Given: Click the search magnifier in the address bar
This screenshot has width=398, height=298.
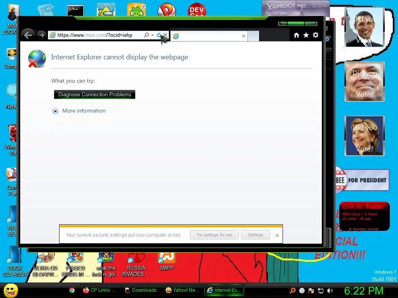Looking at the screenshot, I should click(x=147, y=35).
